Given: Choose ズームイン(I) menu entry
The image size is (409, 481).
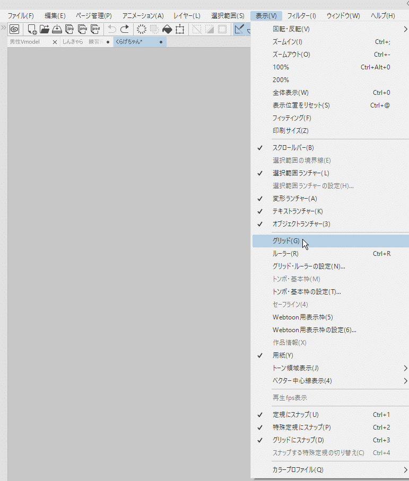Looking at the screenshot, I should [330, 42].
